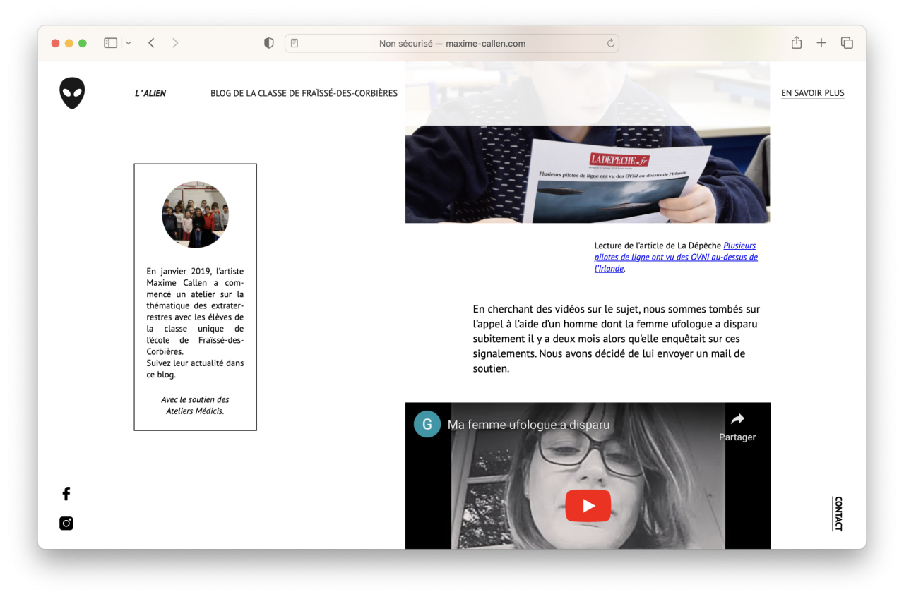Go back to the previous page

tap(151, 43)
